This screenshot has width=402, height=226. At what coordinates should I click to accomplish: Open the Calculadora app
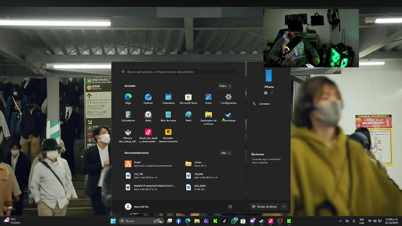pyautogui.click(x=128, y=116)
